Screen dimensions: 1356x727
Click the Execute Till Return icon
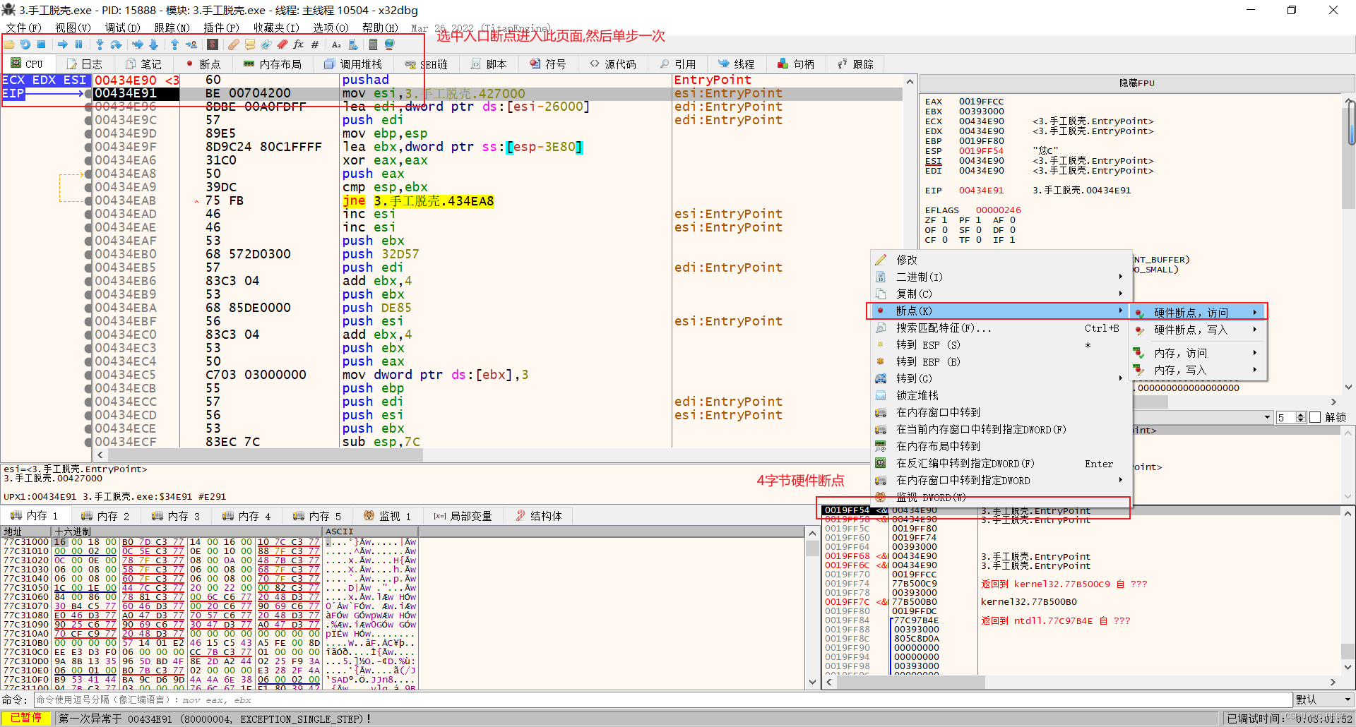point(174,44)
